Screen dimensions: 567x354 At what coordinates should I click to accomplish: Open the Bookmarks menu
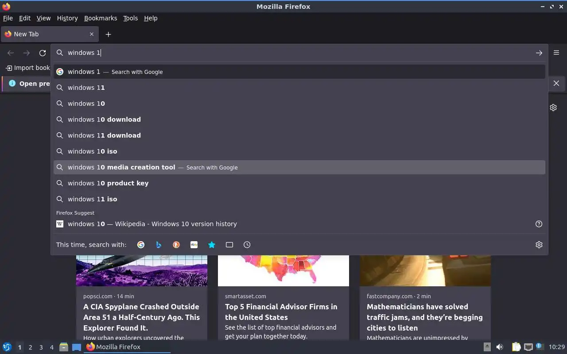point(101,18)
